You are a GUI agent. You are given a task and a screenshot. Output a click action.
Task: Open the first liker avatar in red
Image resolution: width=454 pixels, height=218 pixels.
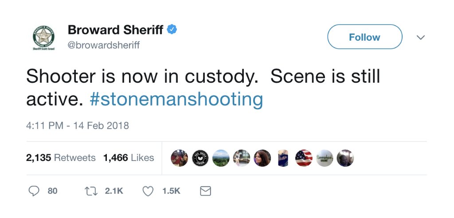click(180, 158)
